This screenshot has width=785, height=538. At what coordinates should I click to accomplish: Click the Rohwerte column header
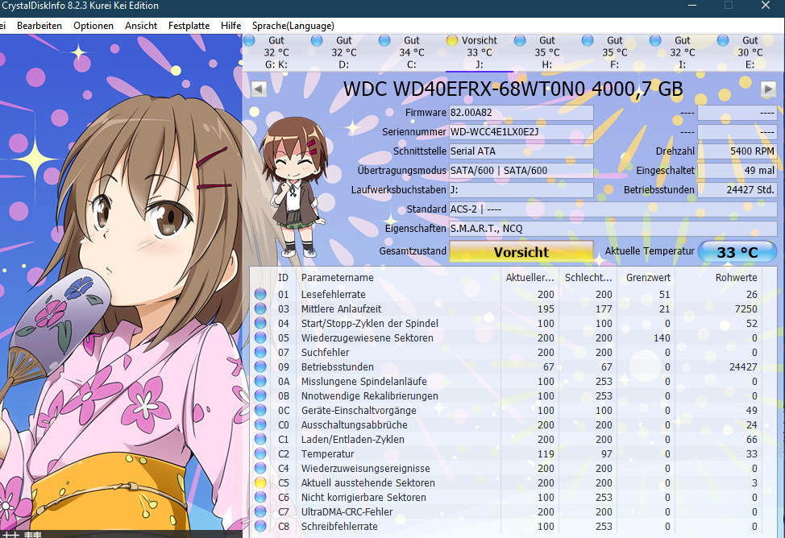point(736,278)
